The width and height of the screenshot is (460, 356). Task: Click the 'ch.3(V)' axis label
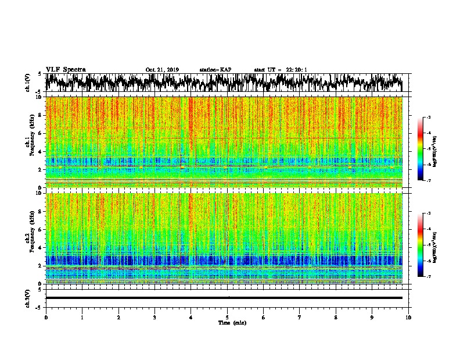(28, 298)
